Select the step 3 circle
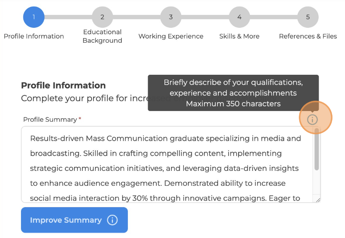Screen dimensions: 345x238 [x=171, y=17]
